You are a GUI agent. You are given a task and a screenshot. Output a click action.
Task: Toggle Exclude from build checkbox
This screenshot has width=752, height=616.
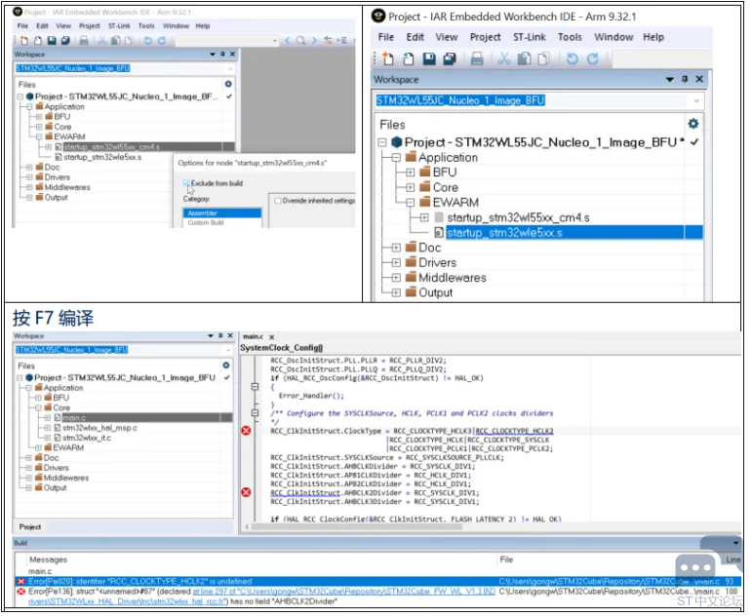[x=186, y=183]
